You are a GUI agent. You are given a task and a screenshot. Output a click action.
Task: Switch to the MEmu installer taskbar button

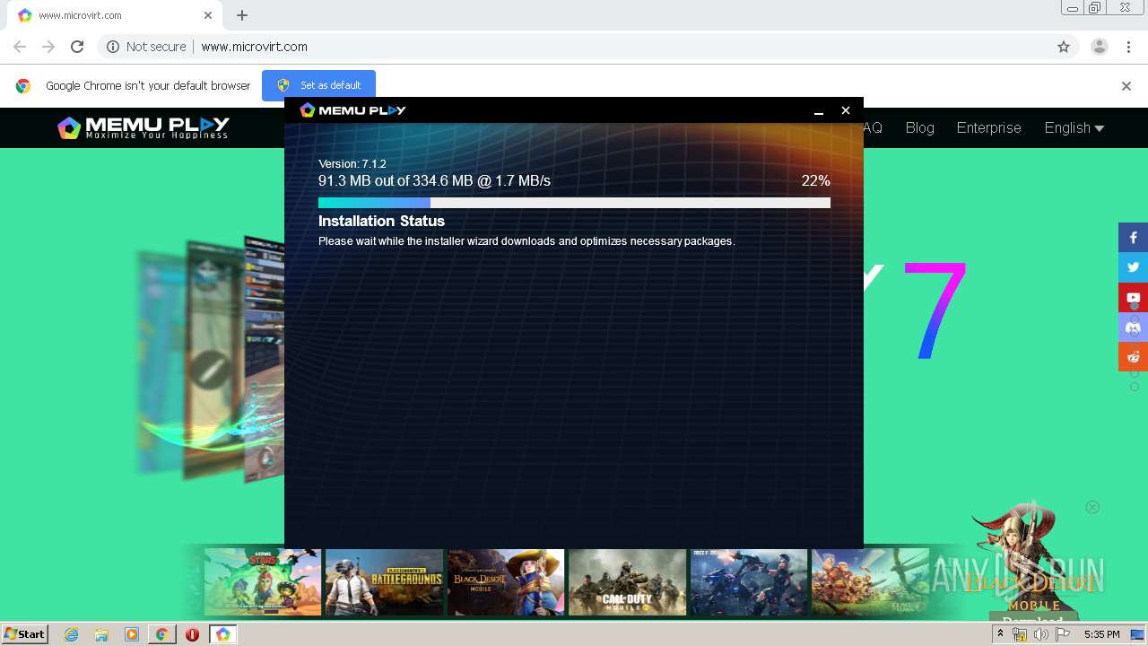tap(222, 634)
